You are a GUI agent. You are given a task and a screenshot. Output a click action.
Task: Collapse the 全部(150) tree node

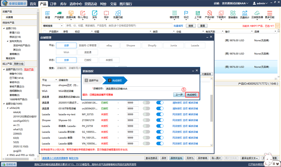tap(4, 28)
